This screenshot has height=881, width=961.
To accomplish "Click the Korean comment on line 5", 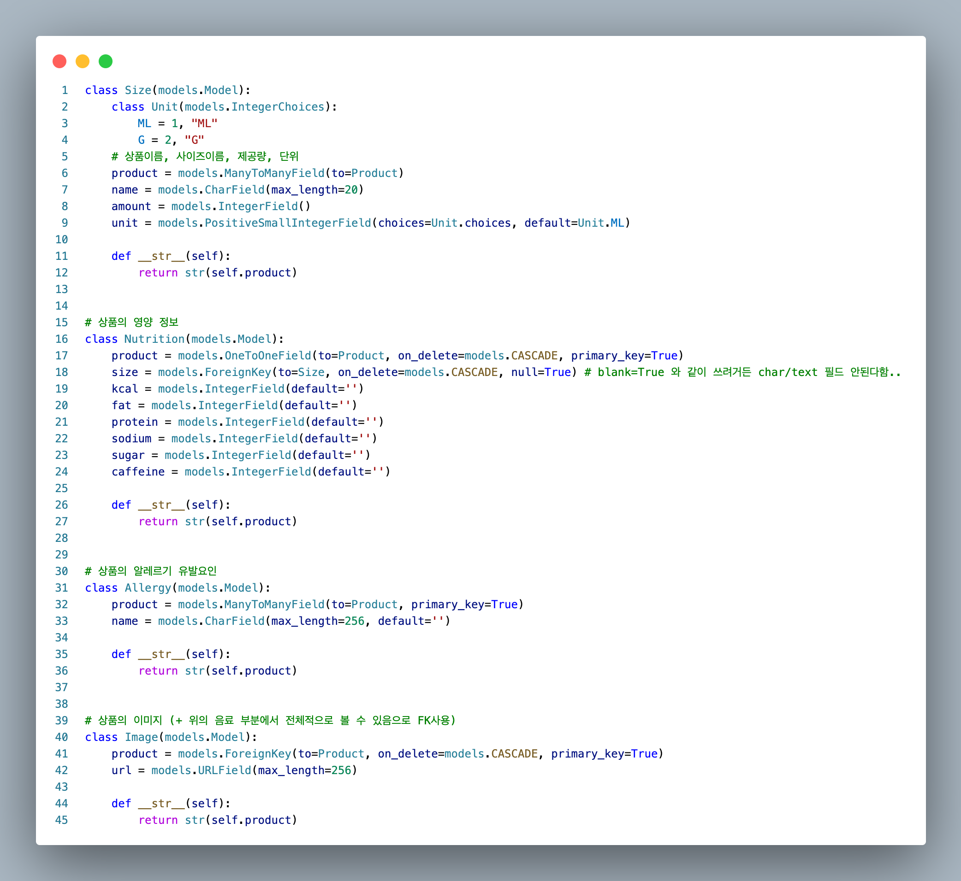I will (x=205, y=156).
